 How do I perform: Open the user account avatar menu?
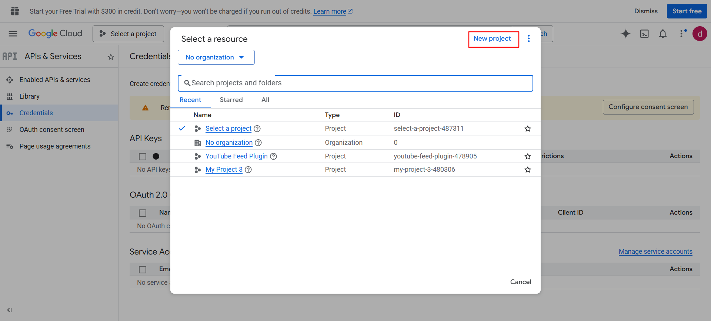700,34
